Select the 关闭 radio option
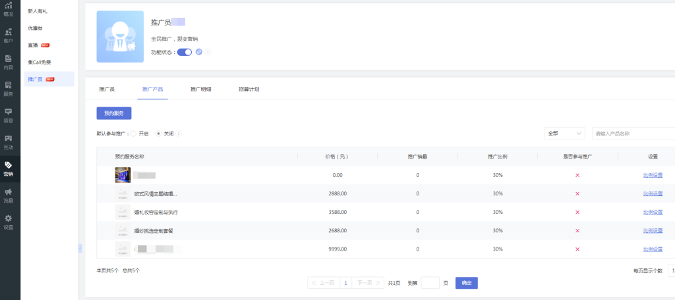 coord(158,133)
